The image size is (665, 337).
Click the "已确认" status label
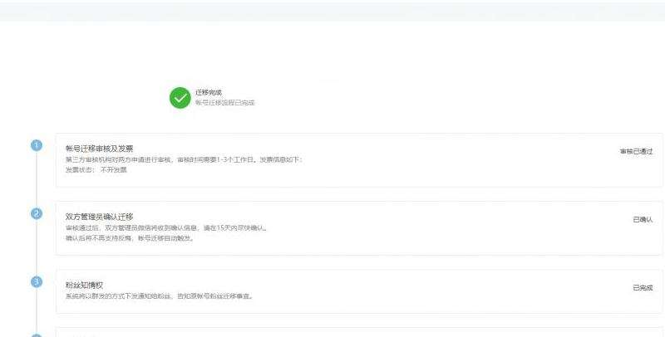tap(643, 219)
